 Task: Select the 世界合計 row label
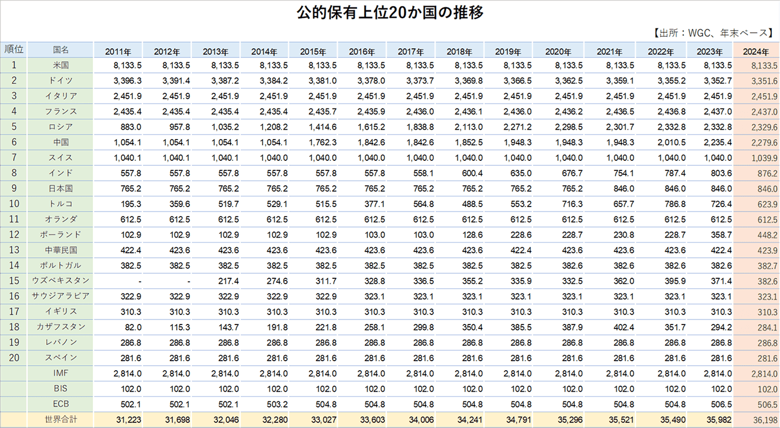(x=61, y=419)
